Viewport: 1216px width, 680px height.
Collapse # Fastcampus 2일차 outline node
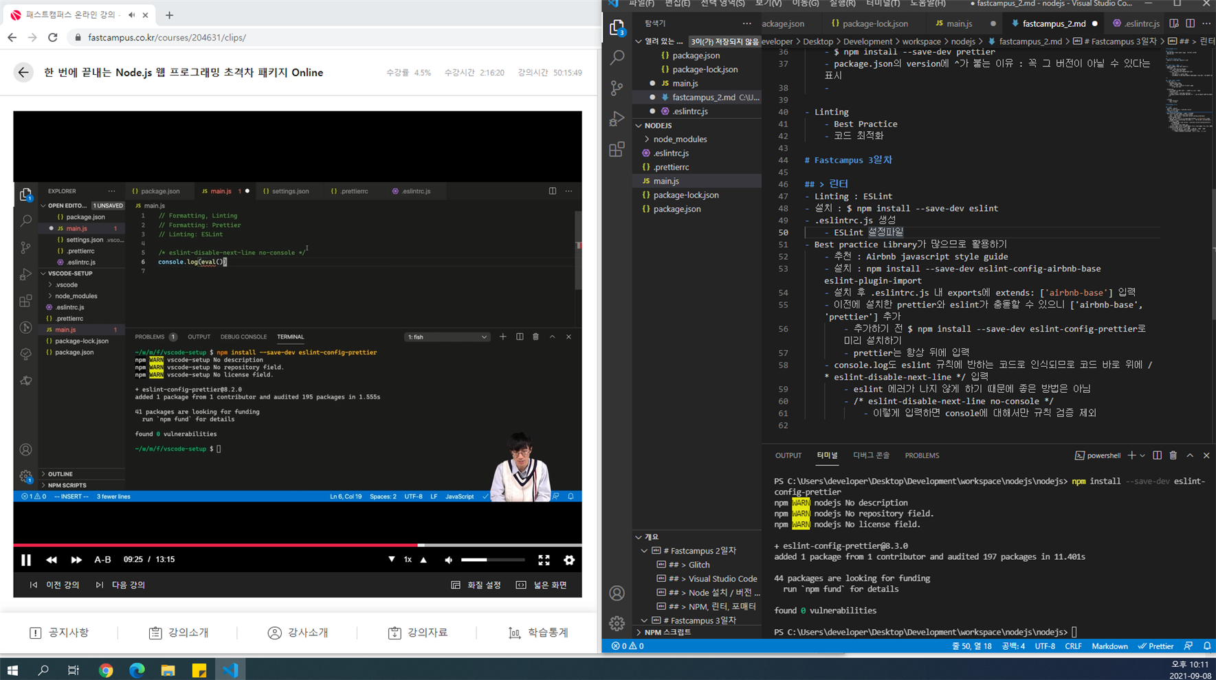(x=644, y=551)
